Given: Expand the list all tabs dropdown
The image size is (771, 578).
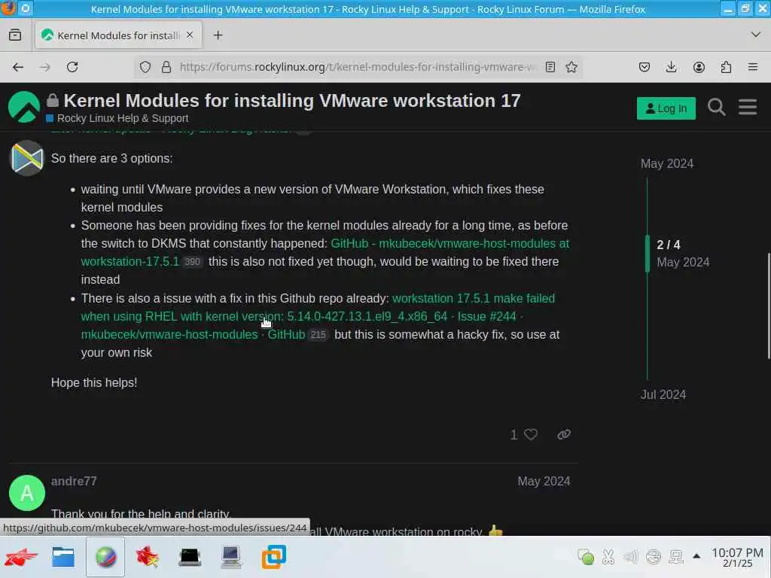Looking at the screenshot, I should [x=756, y=35].
